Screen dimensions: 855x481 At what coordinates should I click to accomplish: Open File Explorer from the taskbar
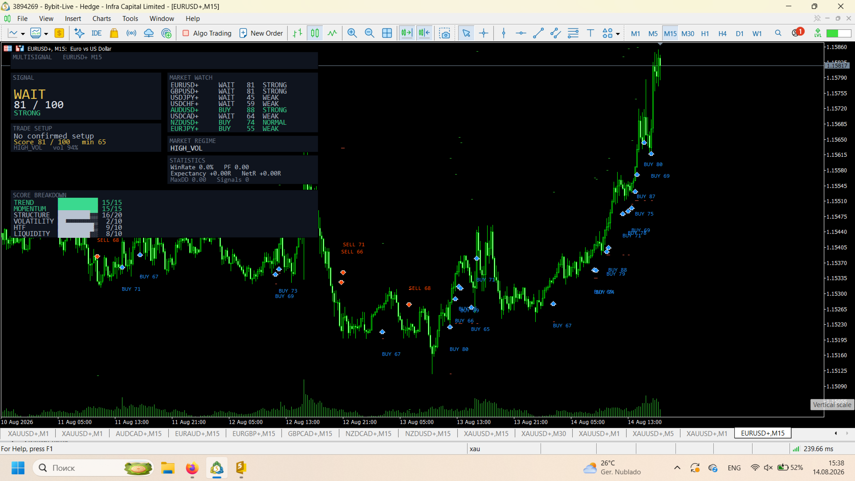(x=168, y=468)
